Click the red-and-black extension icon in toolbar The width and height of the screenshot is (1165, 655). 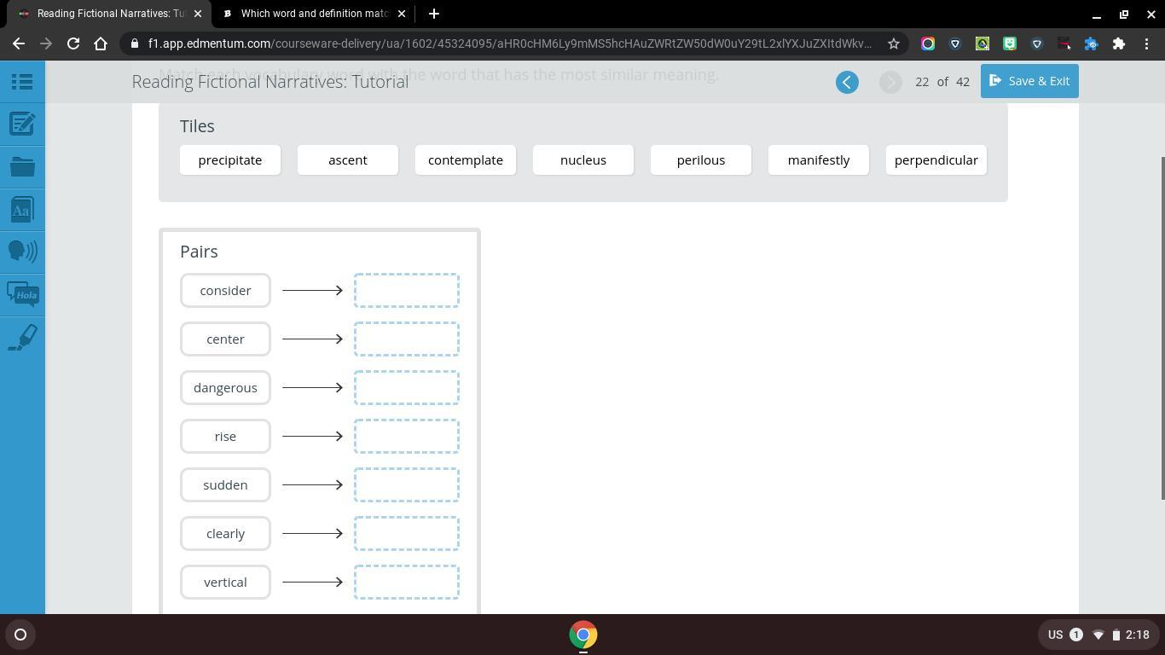(x=1064, y=43)
